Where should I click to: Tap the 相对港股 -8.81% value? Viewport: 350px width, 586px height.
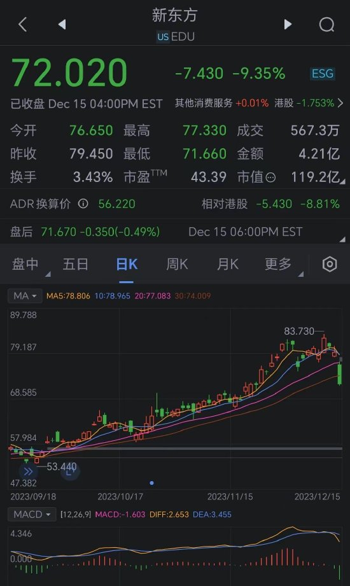[320, 204]
